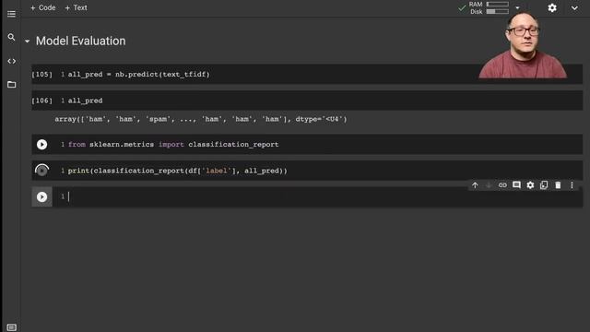This screenshot has height=332, width=590.
Task: Open the Files folder panel icon
Action: 11,84
